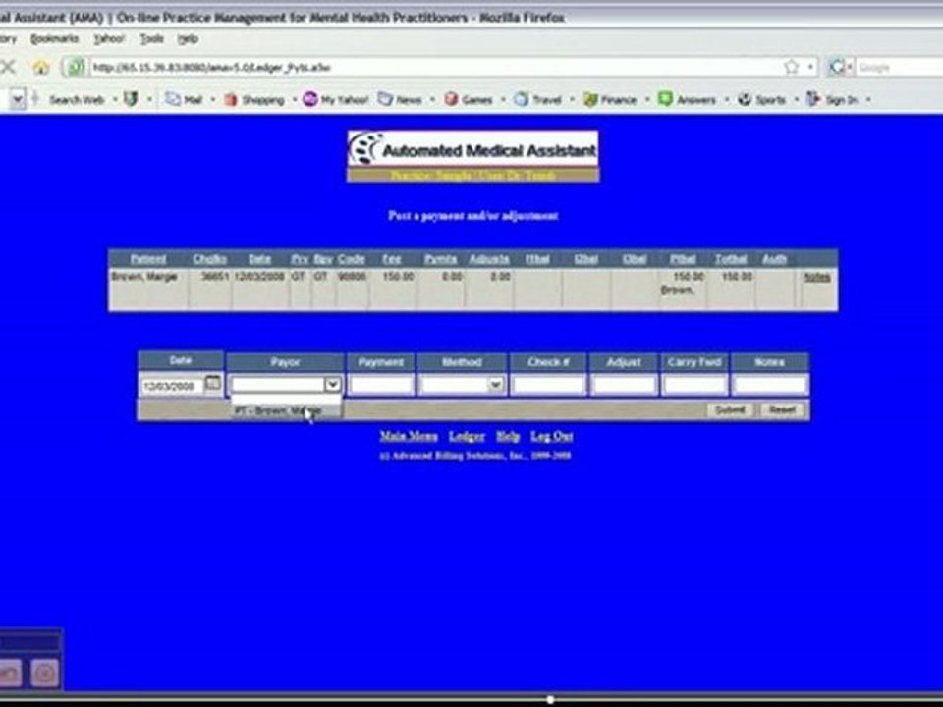The height and width of the screenshot is (707, 943).
Task: Open the calendar picker beside date field
Action: [x=213, y=383]
